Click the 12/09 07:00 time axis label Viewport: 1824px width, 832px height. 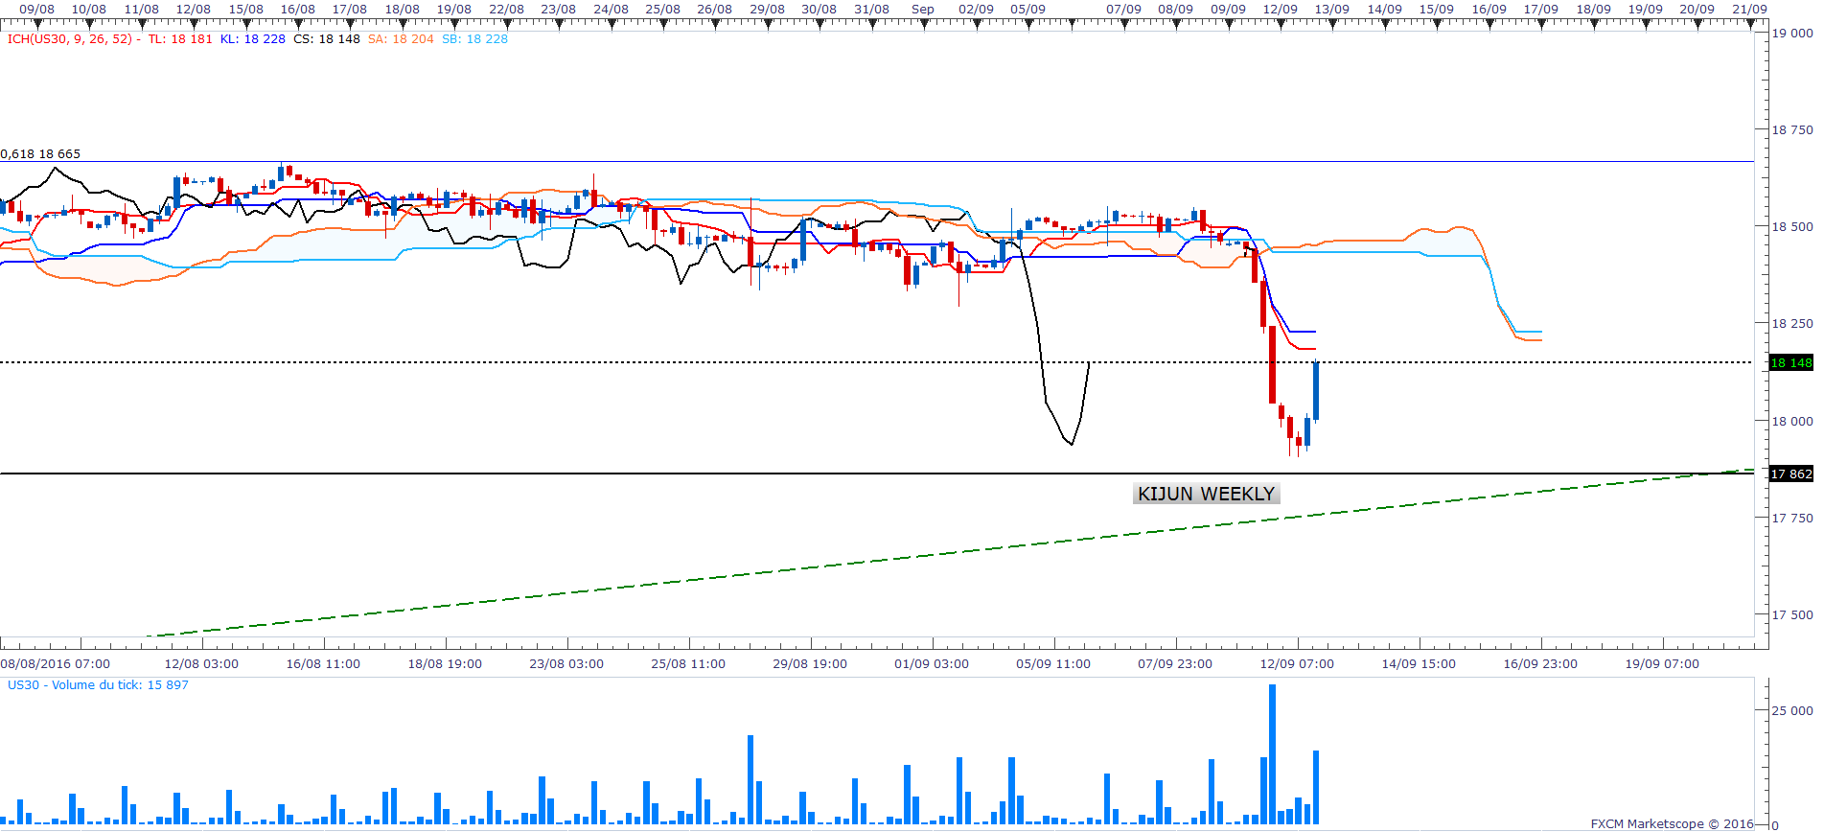coord(1296,663)
